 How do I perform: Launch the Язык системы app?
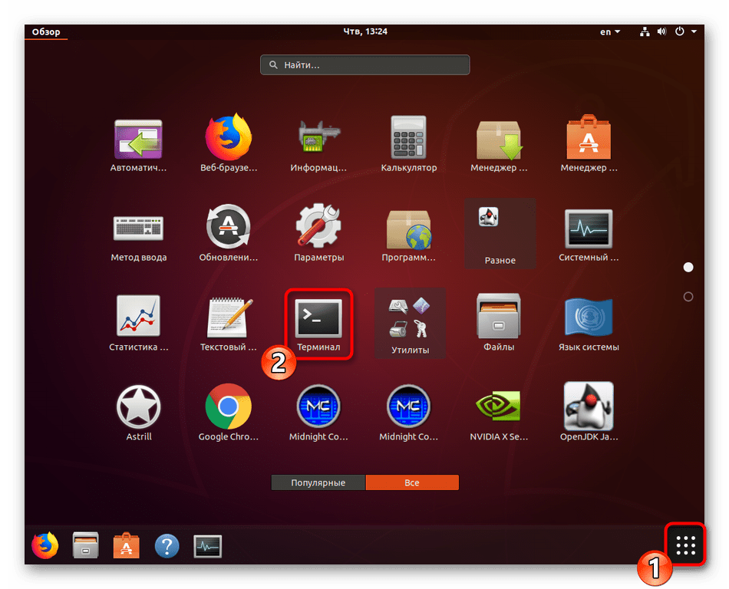coord(589,321)
